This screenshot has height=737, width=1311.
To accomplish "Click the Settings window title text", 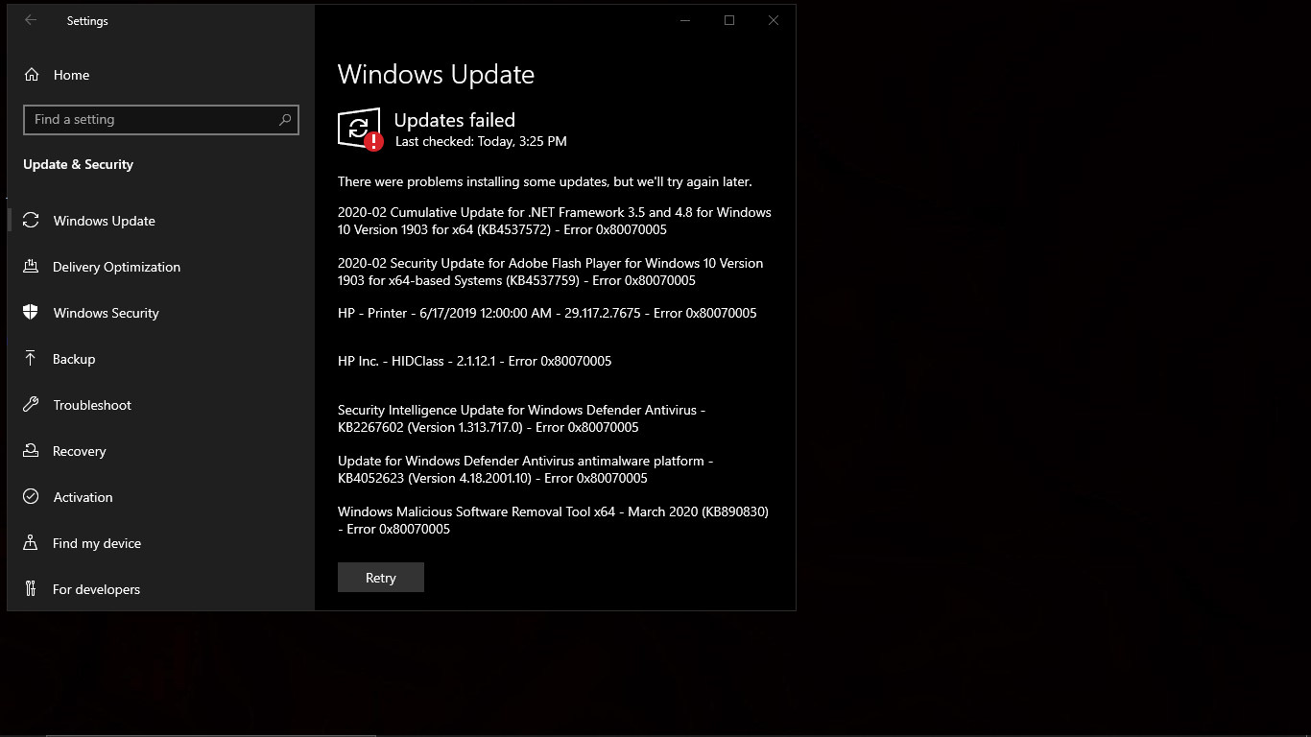I will [x=87, y=21].
